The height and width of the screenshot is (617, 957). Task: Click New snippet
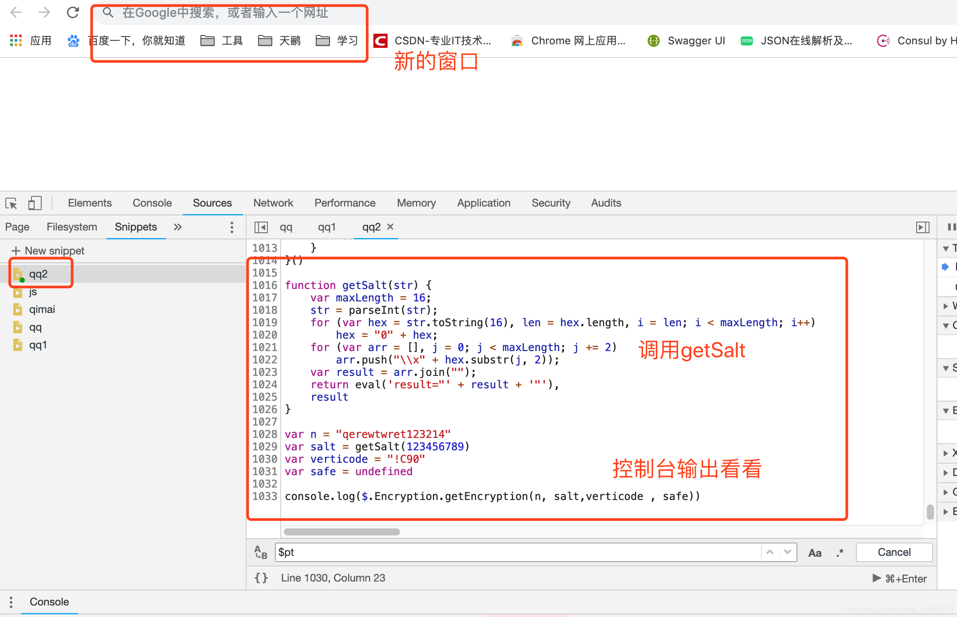point(48,251)
